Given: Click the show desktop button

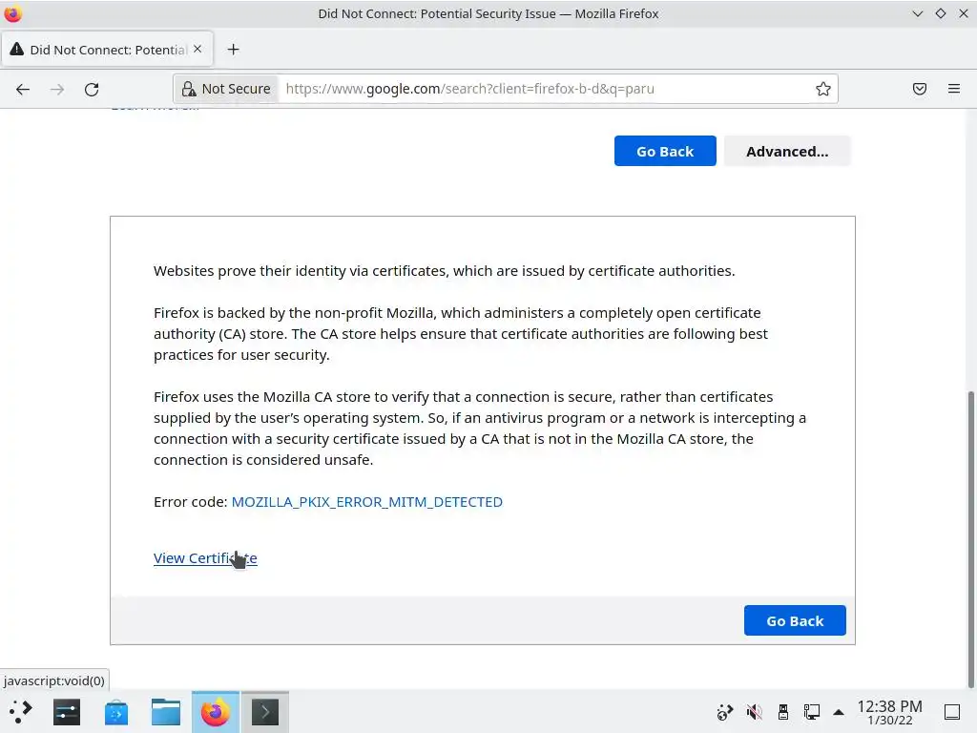Looking at the screenshot, I should (x=951, y=712).
